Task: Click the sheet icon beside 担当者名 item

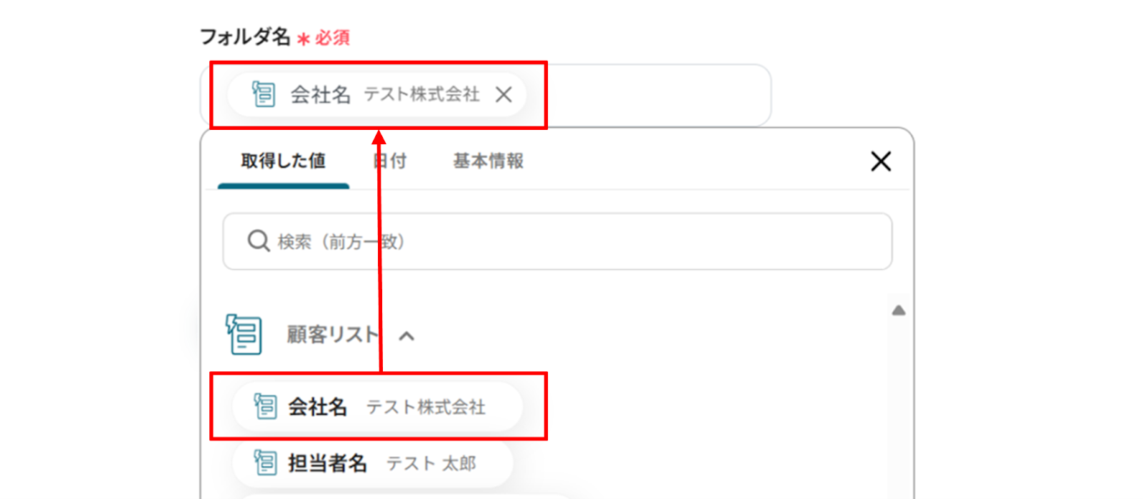Action: [x=265, y=463]
